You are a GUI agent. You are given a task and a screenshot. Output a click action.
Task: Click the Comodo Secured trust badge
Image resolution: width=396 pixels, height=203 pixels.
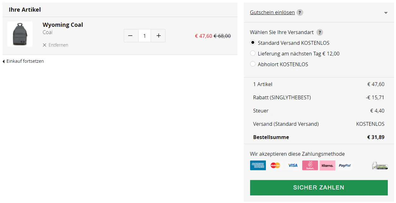pyautogui.click(x=380, y=165)
